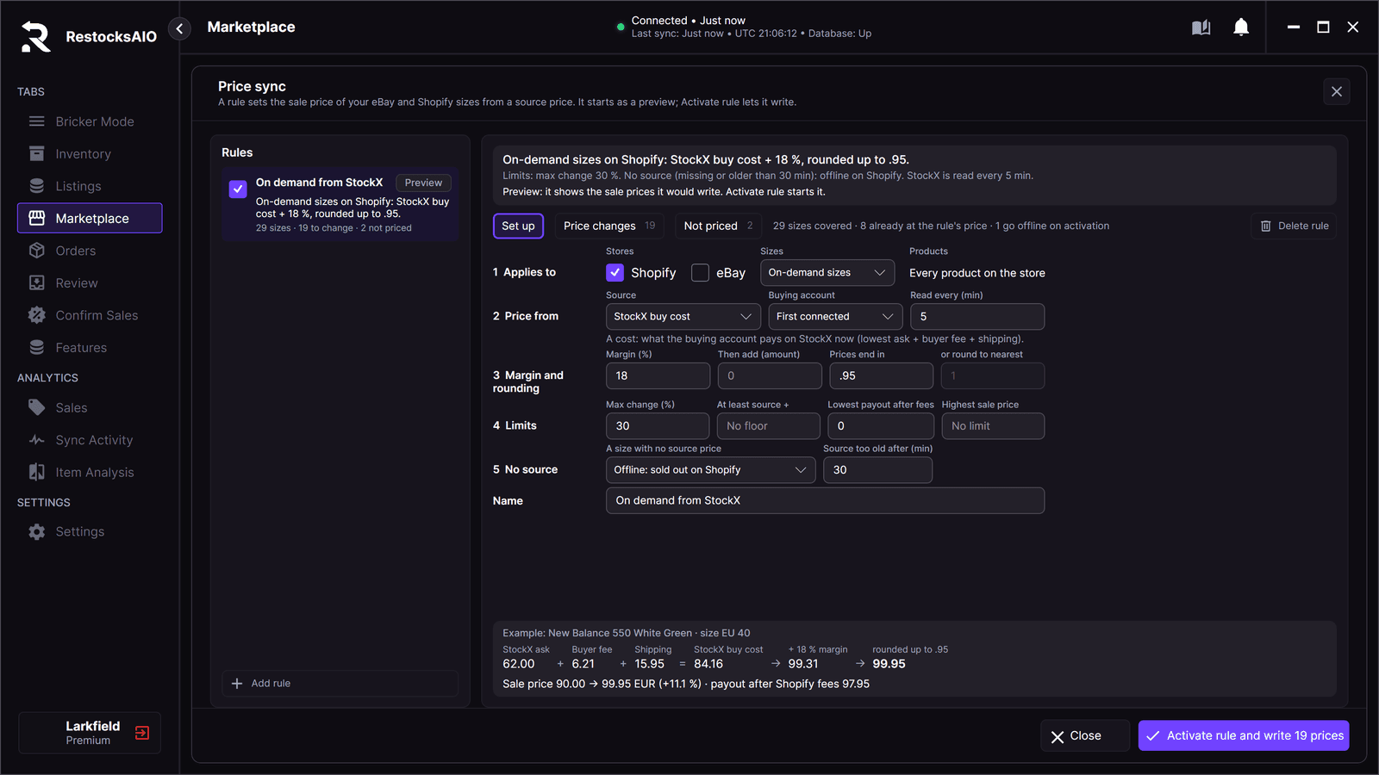Open Orders tab
The image size is (1379, 775).
[90, 251]
